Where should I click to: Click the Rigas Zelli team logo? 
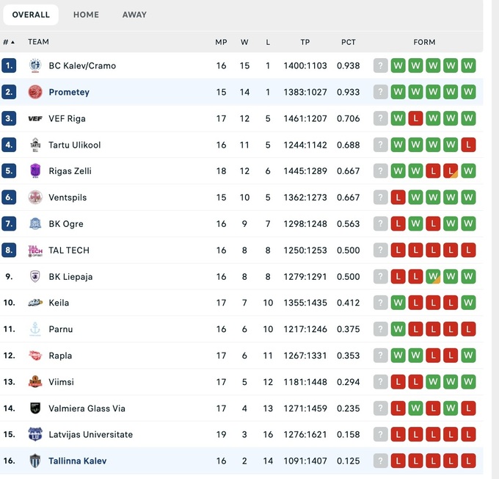click(x=35, y=171)
